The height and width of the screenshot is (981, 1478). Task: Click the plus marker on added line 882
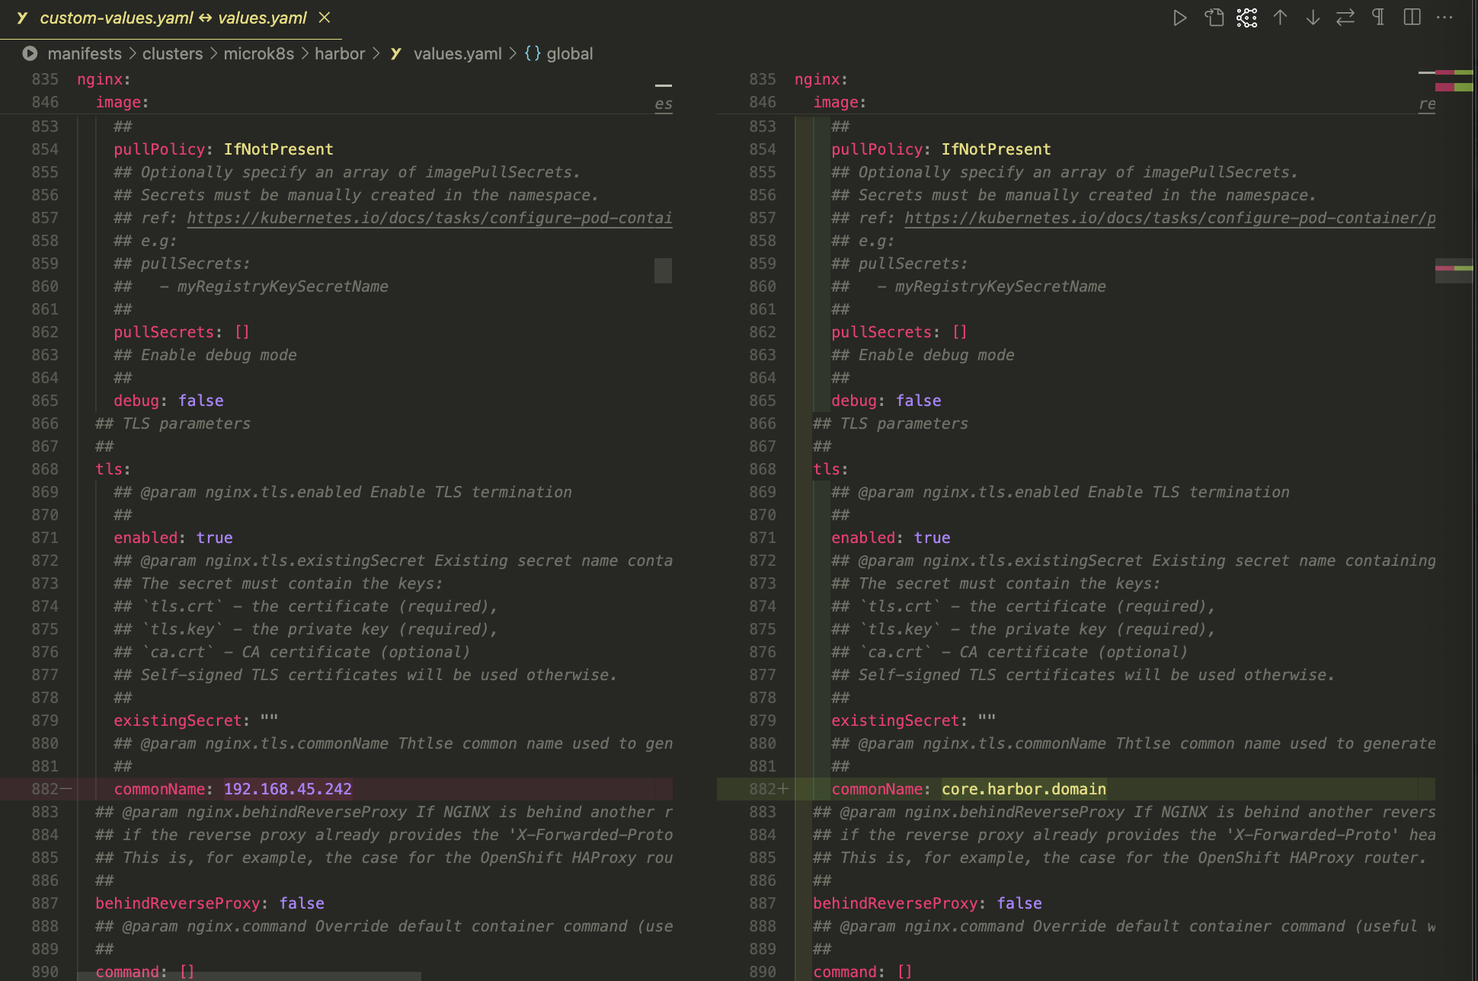[x=783, y=789]
